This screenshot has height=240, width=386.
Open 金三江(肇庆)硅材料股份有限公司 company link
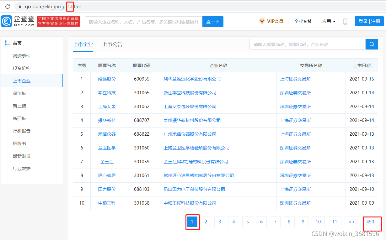[196, 162]
